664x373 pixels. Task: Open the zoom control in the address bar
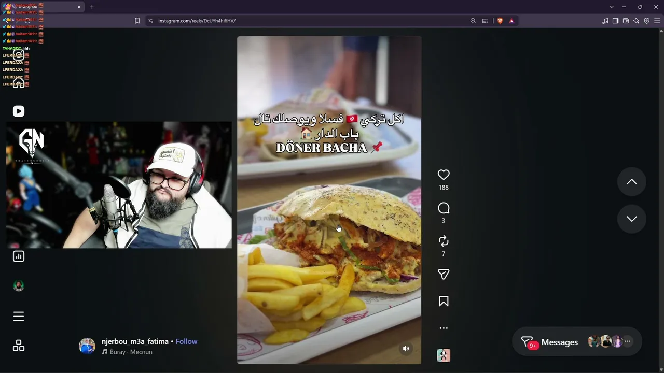coord(473,21)
